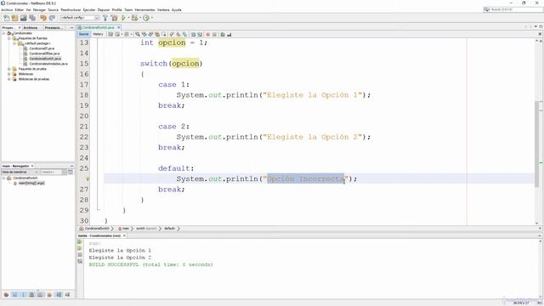Click in the quick search field
Screen dimensions: 544x306
(516, 9)
